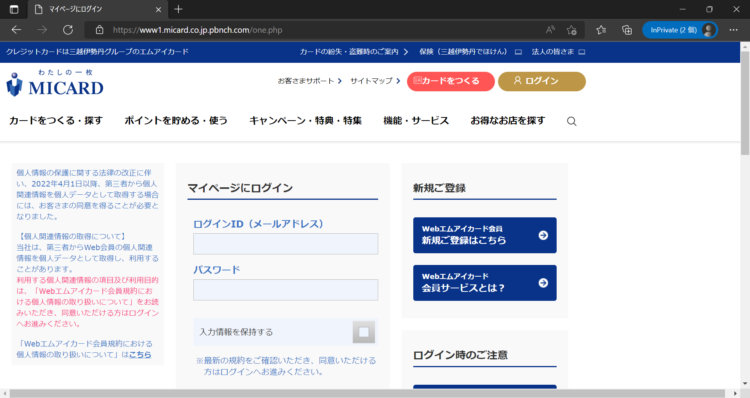Click the red カードをつくる button
Viewport: 750px width, 398px height.
[x=451, y=82]
